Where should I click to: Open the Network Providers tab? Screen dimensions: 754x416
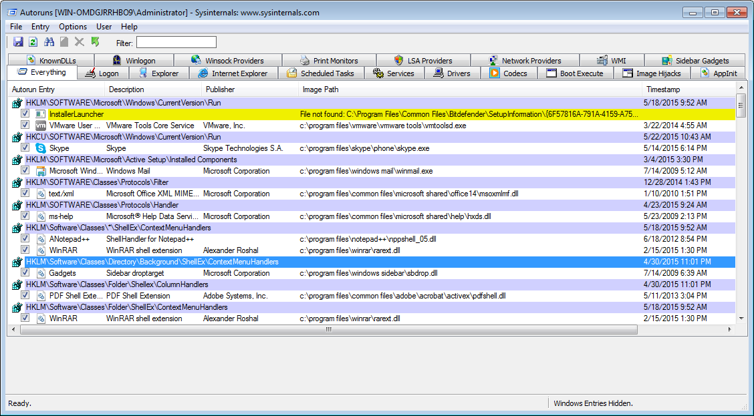click(x=525, y=61)
